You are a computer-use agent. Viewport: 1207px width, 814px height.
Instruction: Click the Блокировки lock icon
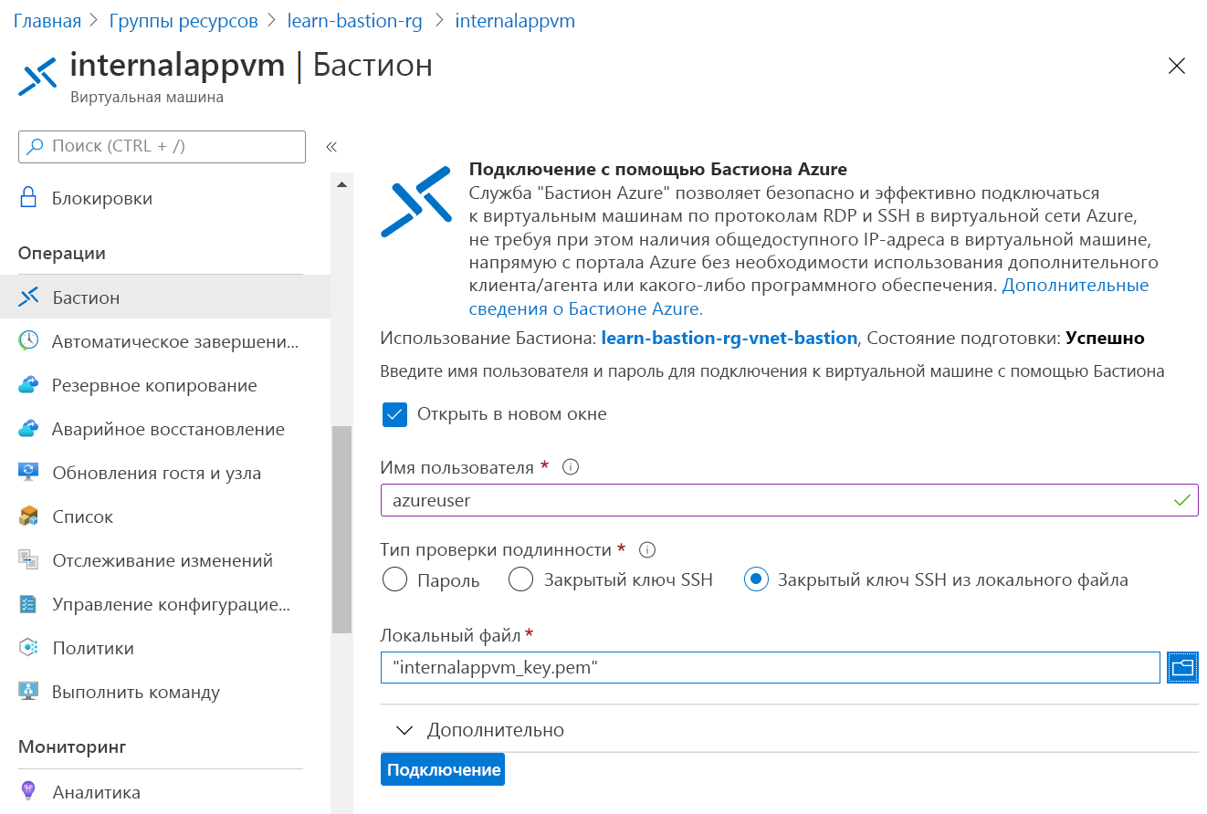(28, 198)
